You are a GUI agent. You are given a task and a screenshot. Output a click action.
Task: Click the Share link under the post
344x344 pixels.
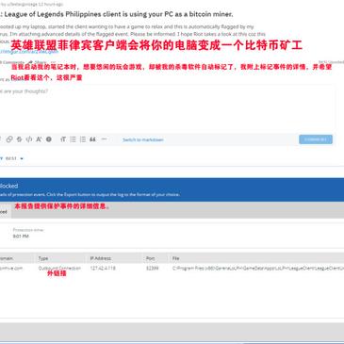tap(38, 62)
